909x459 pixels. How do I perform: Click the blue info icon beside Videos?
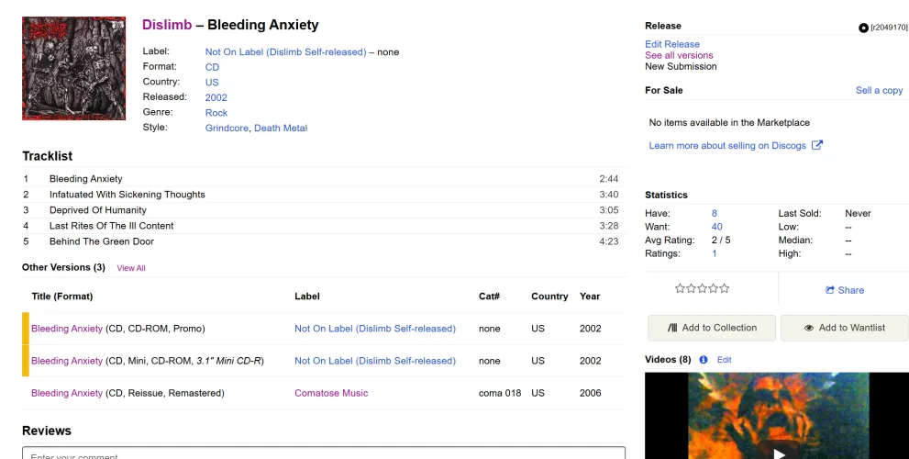(704, 360)
